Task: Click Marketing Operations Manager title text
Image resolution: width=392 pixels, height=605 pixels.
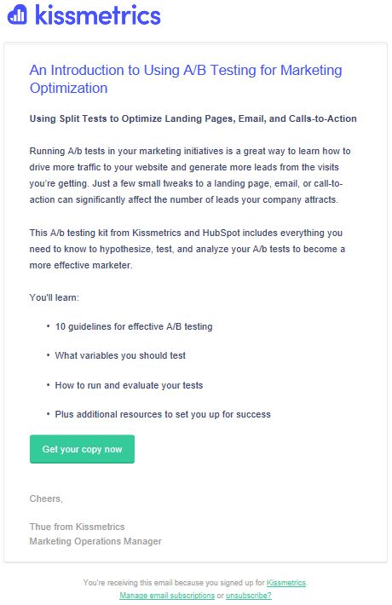Action: pos(95,541)
